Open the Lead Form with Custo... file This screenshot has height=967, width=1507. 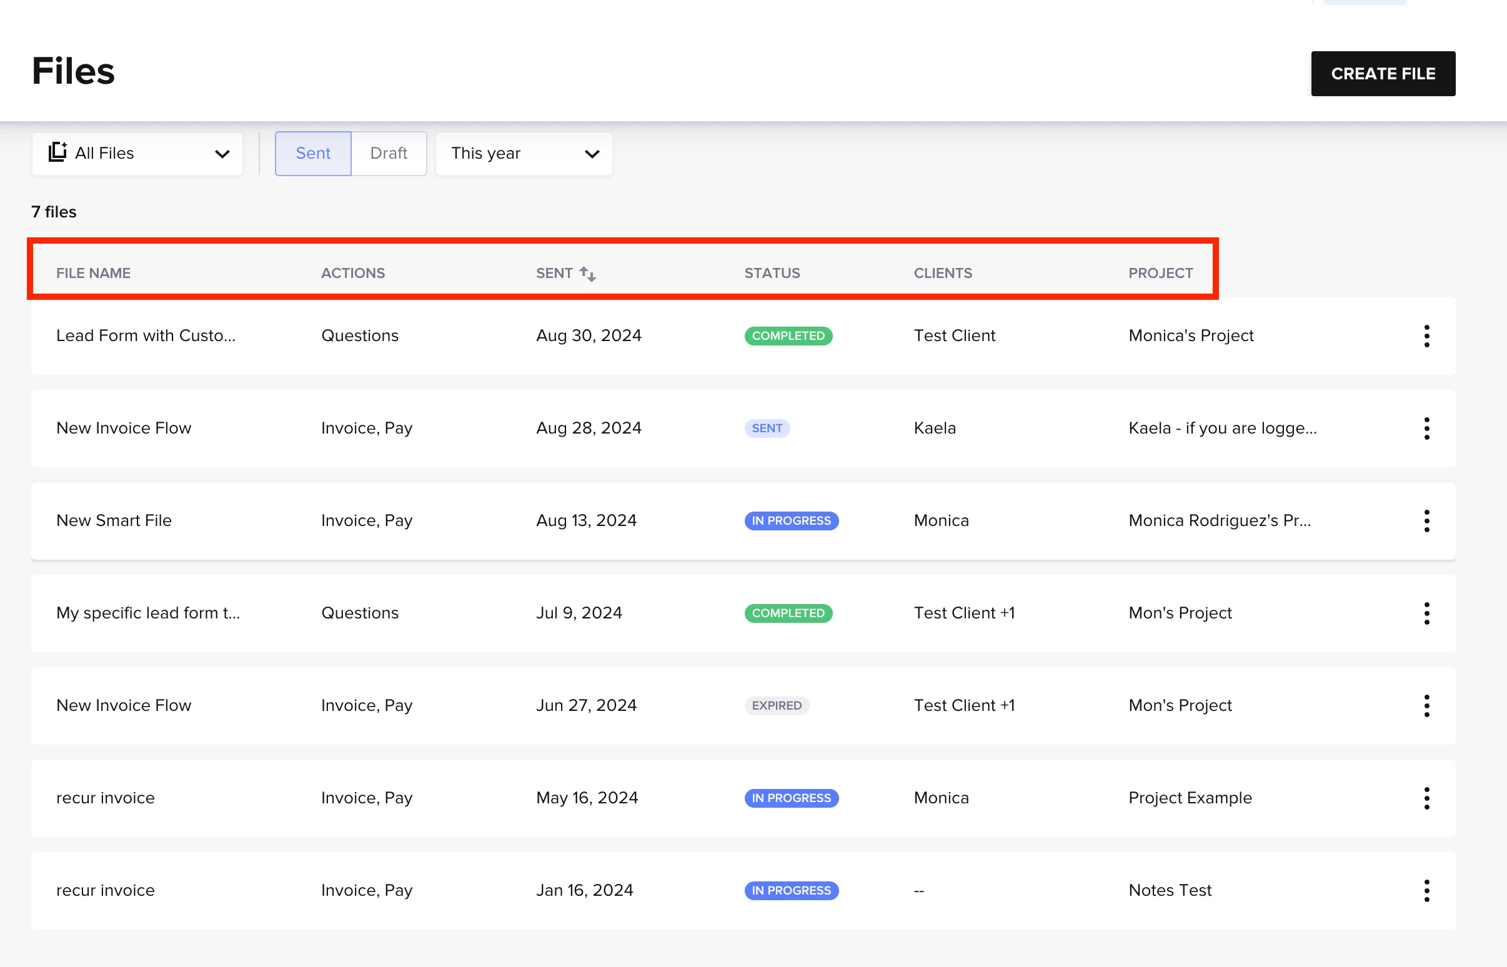coord(146,335)
